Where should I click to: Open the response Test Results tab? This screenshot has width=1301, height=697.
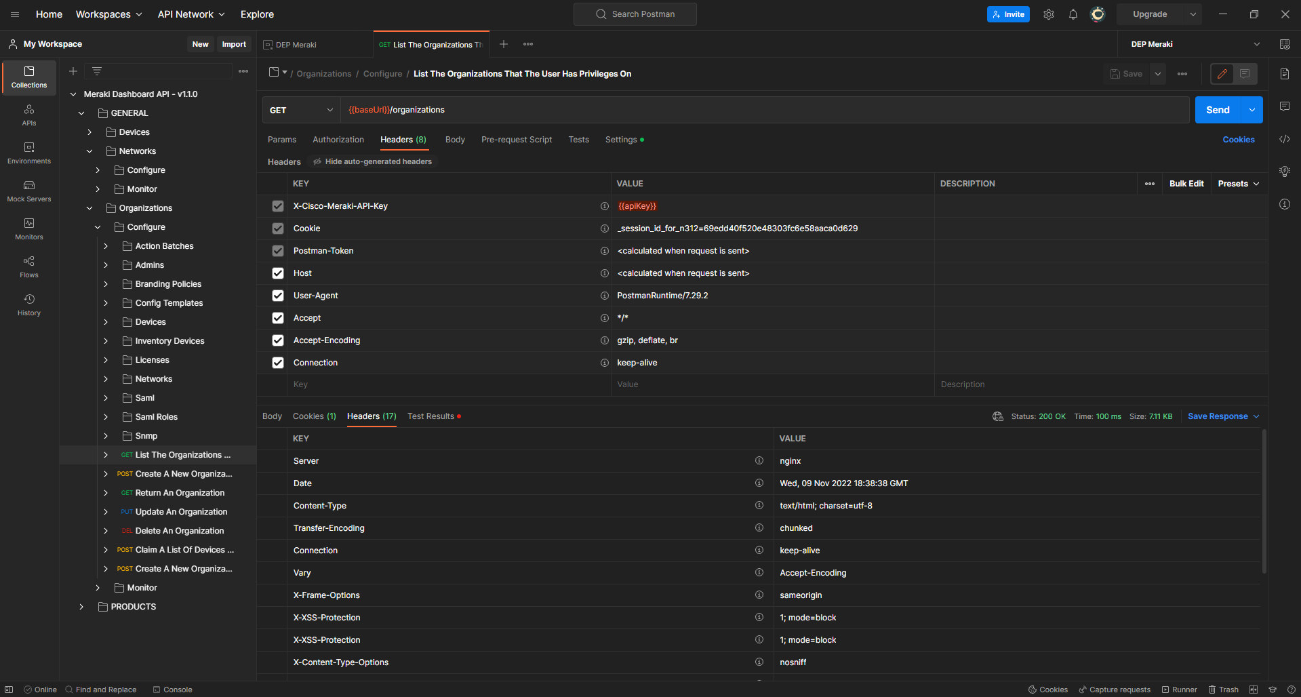(x=434, y=416)
